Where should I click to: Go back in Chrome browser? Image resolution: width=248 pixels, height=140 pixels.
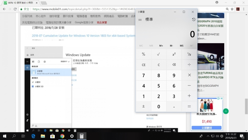click(4, 9)
